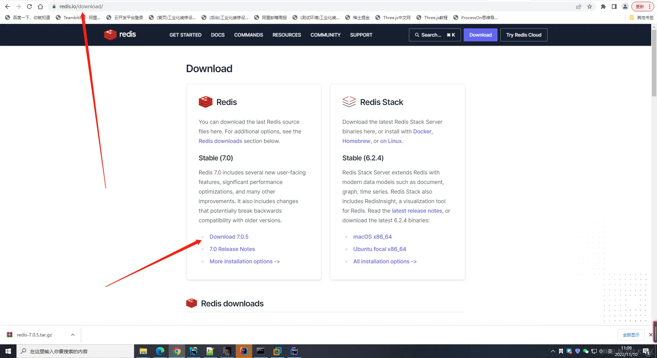Open redis-7.0.5.tar.gz in the download bar
The height and width of the screenshot is (358, 657).
(x=34, y=335)
